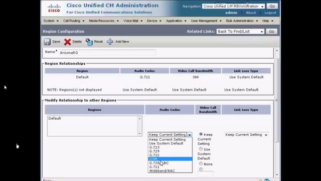
Task: Click G.711 in Region Relationships table
Action: click(145, 77)
